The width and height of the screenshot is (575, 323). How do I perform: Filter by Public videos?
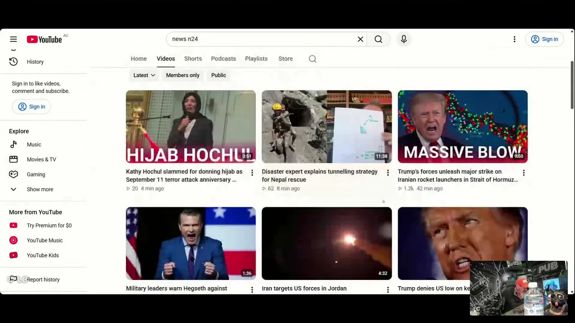(219, 75)
